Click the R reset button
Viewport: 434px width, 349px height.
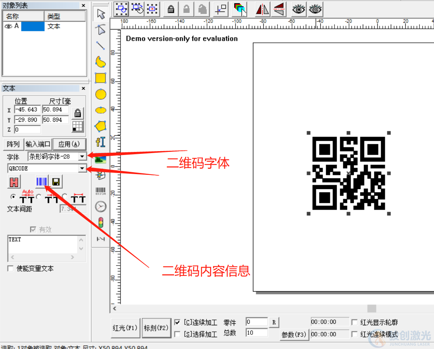274,322
